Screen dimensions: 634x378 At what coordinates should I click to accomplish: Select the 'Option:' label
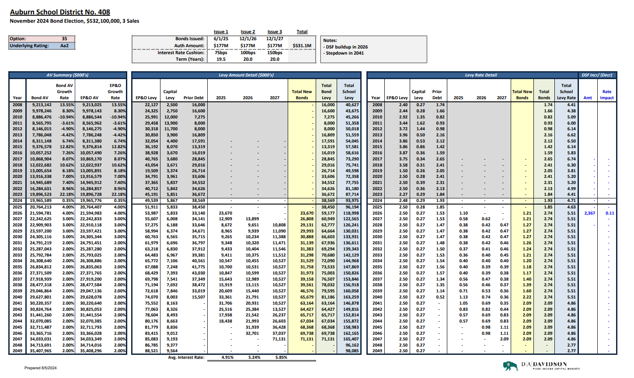[18, 39]
